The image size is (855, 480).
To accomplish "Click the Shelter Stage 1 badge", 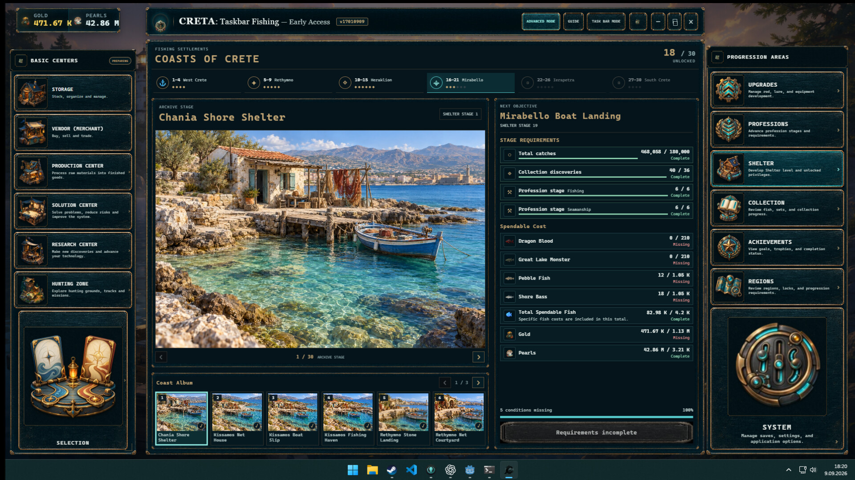I will 460,114.
